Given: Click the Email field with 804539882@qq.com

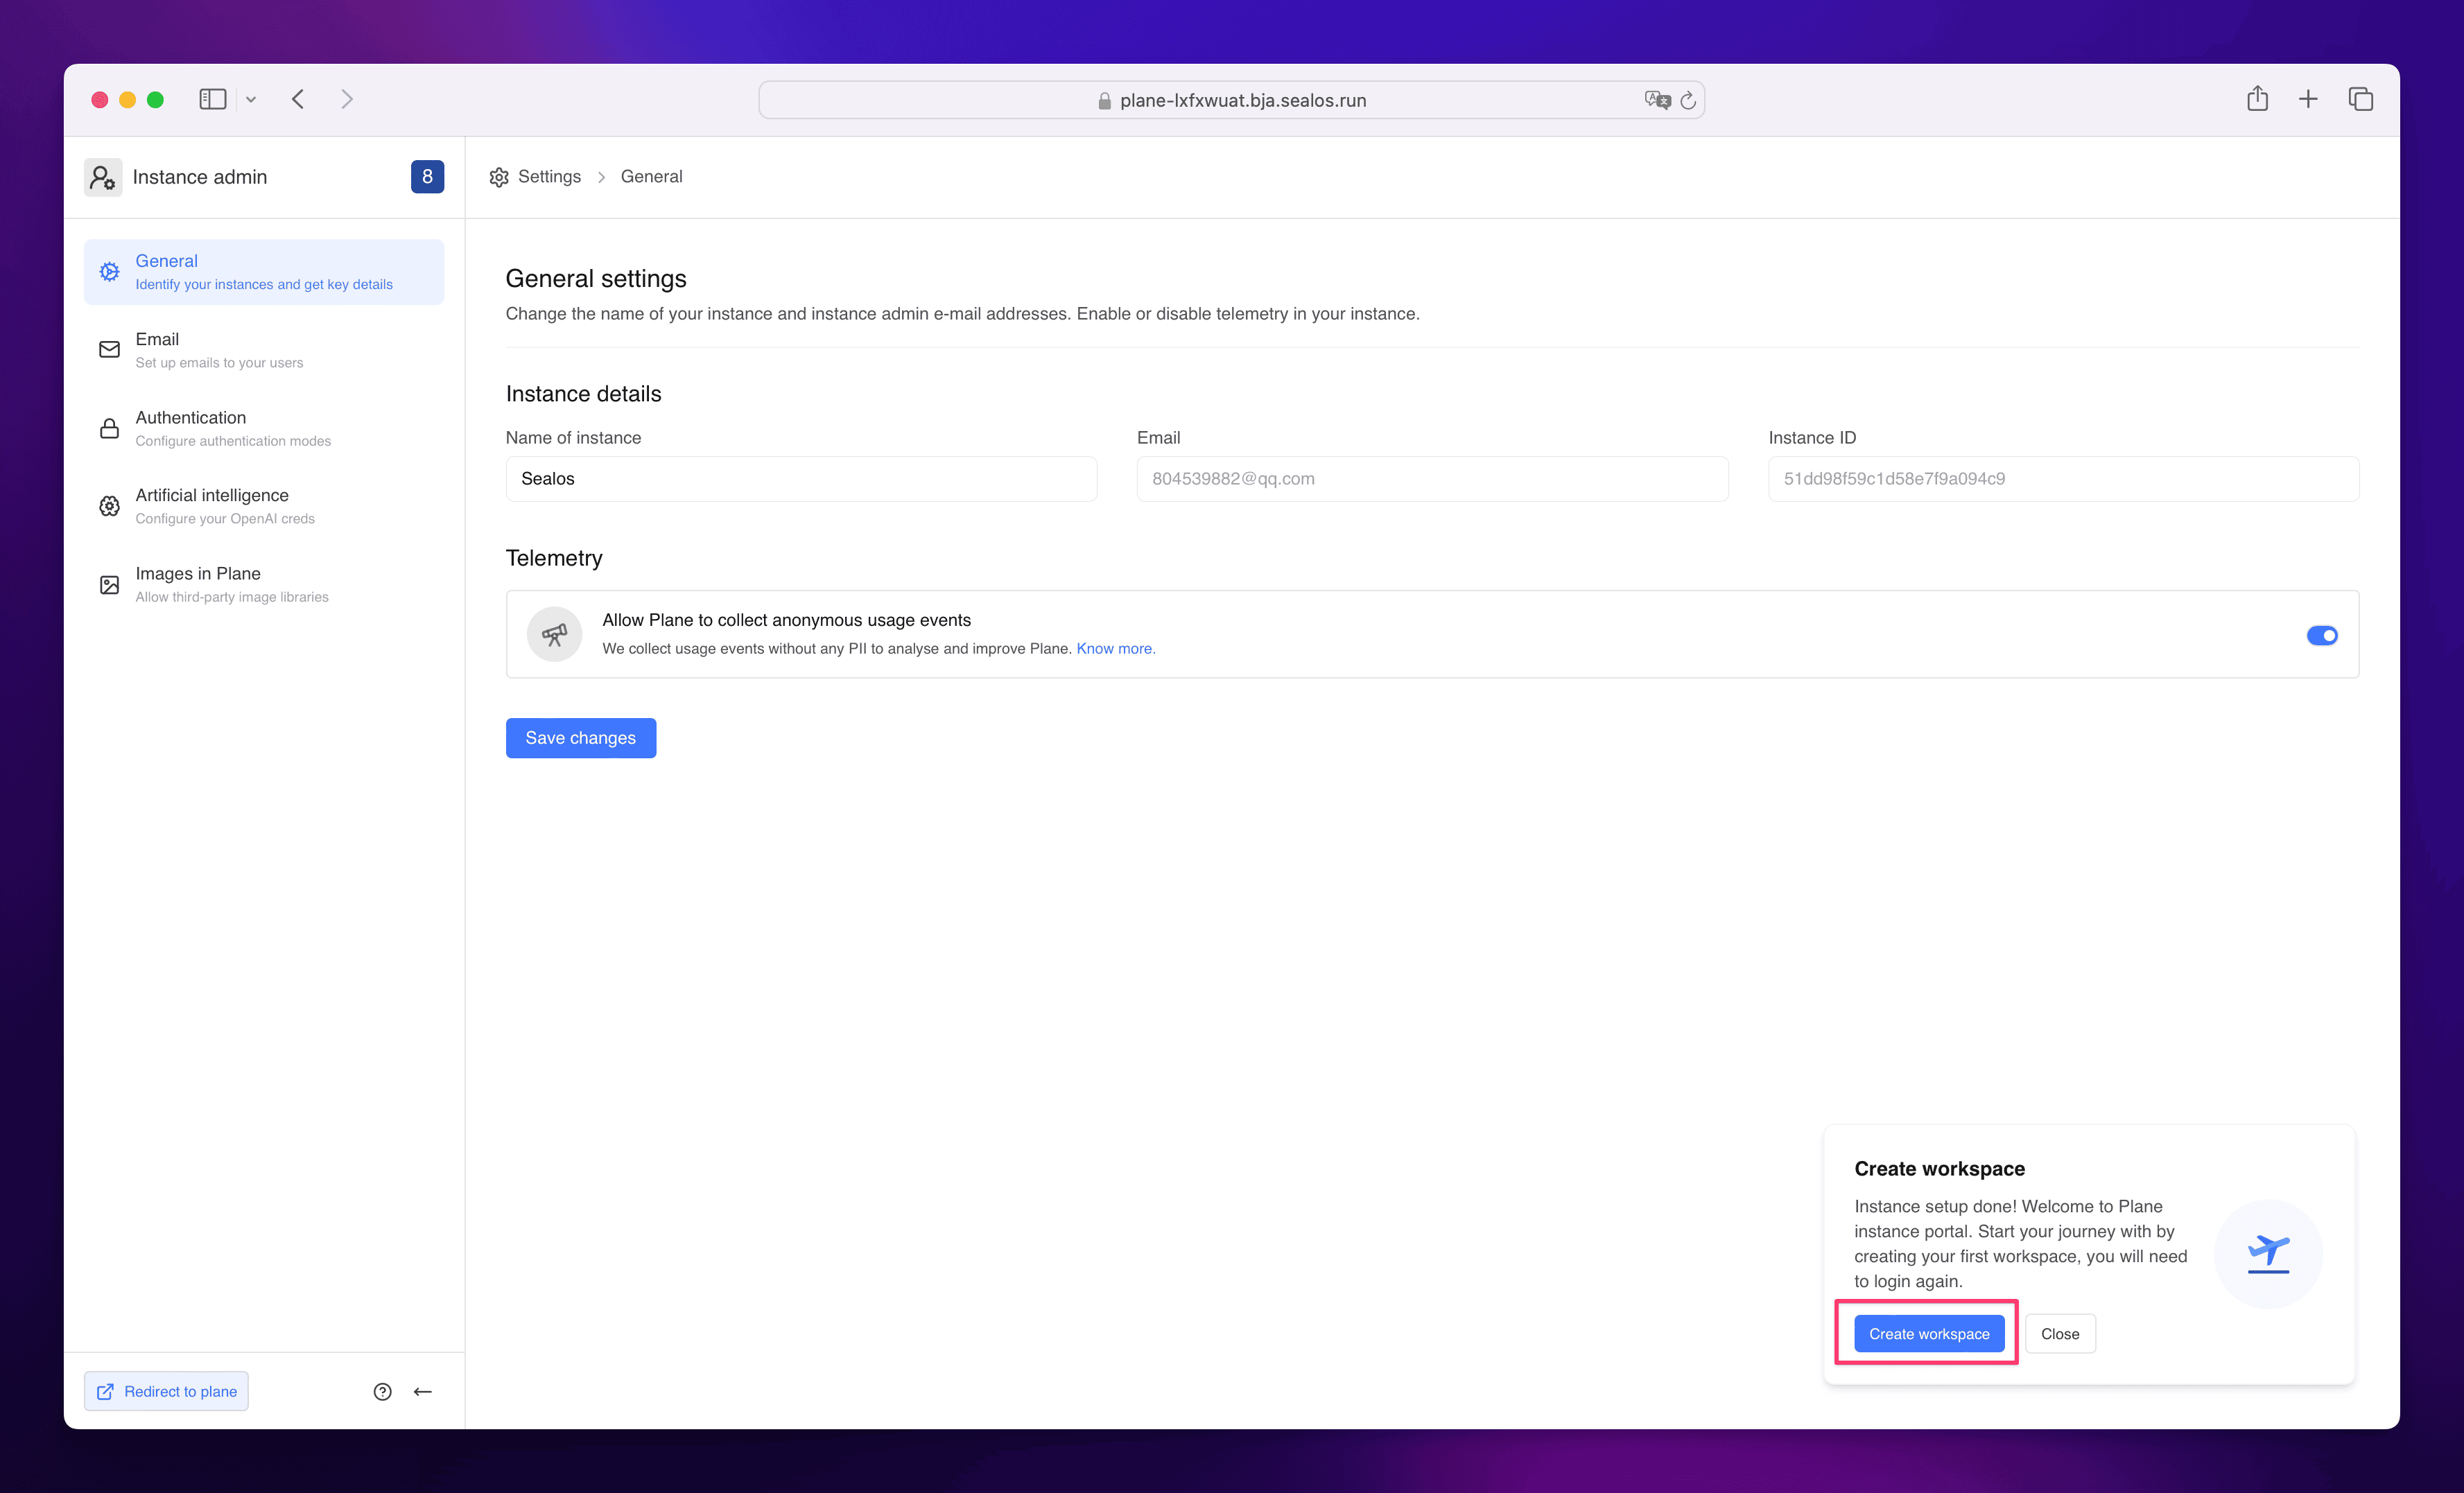Looking at the screenshot, I should (1432, 479).
